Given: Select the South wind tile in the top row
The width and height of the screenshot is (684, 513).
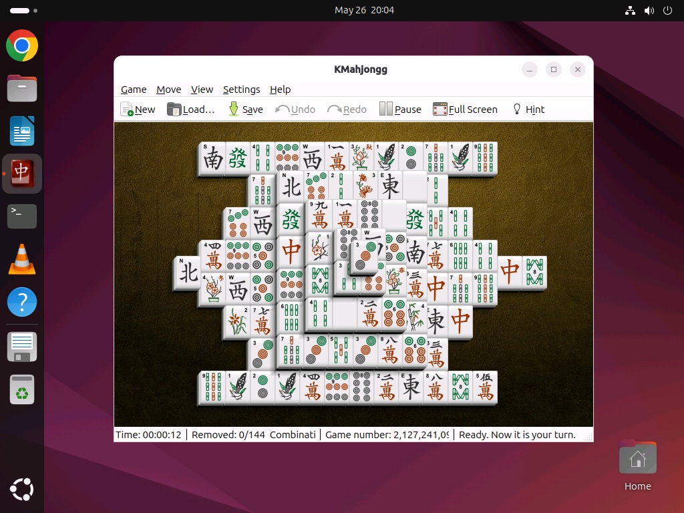Looking at the screenshot, I should [x=212, y=158].
